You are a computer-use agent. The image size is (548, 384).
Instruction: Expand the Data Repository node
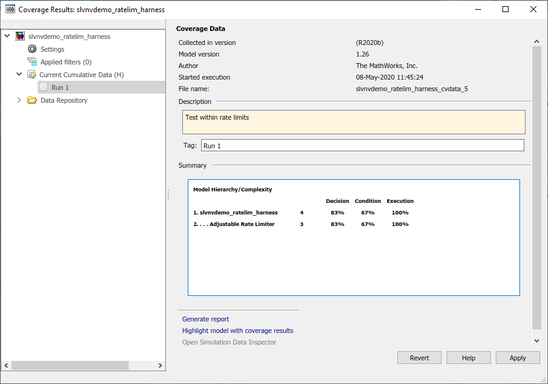[19, 100]
